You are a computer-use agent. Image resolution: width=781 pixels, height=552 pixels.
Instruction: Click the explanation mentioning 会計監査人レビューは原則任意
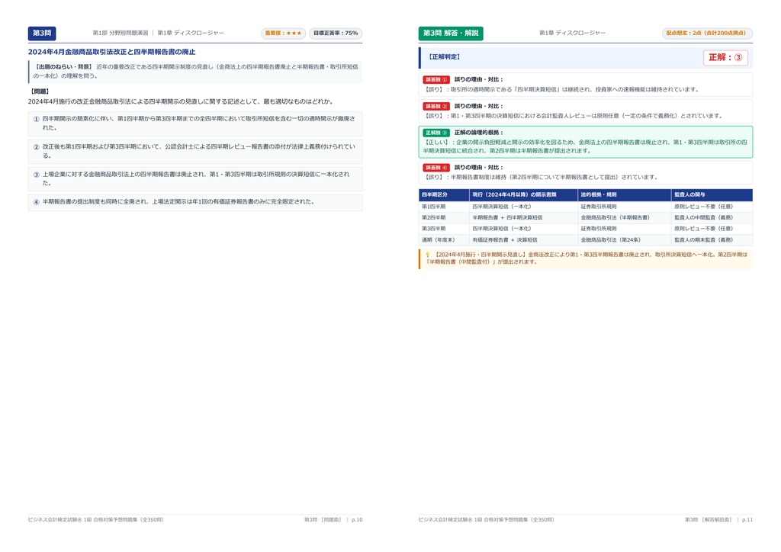[x=573, y=116]
